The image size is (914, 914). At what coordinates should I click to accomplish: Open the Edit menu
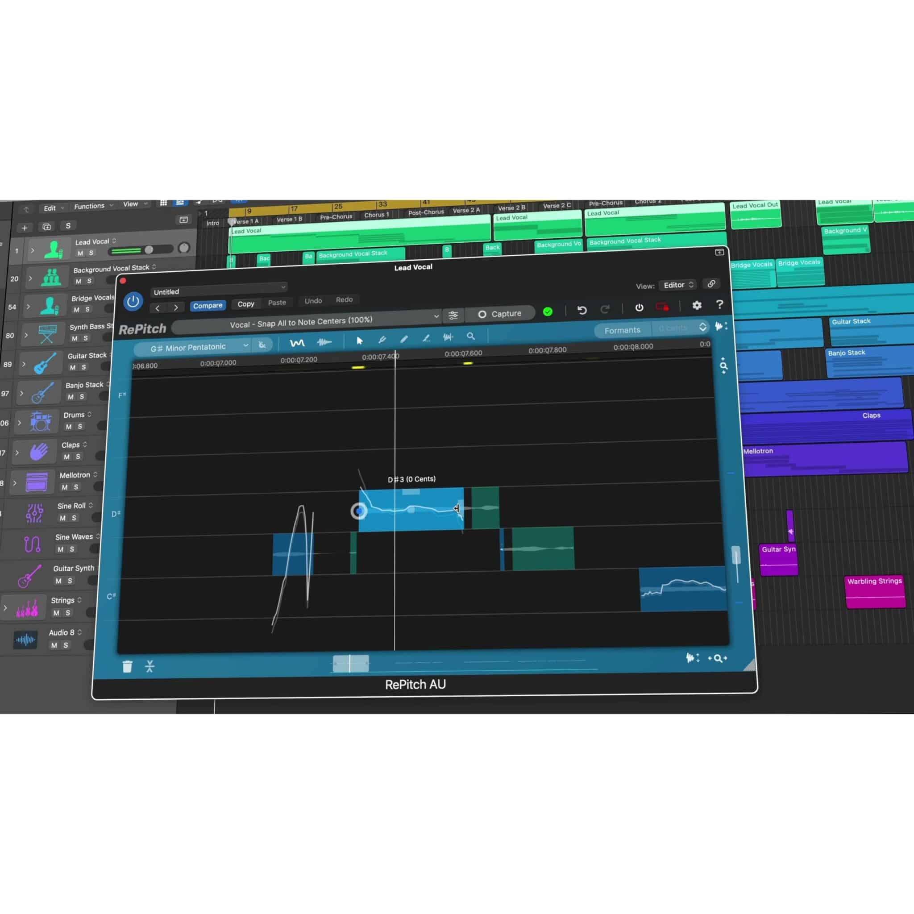pyautogui.click(x=54, y=208)
